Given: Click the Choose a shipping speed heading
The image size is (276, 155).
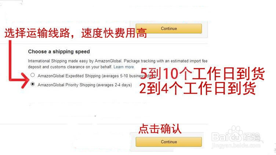Looking at the screenshot, I should [x=59, y=52].
